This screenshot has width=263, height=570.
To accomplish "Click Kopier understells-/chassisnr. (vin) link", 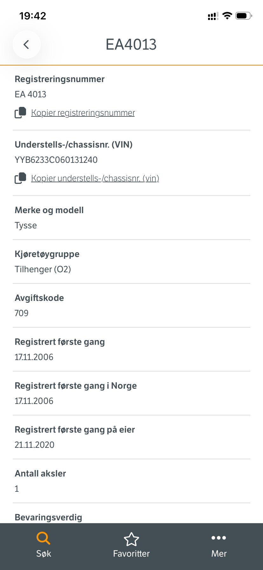I will coord(95,178).
